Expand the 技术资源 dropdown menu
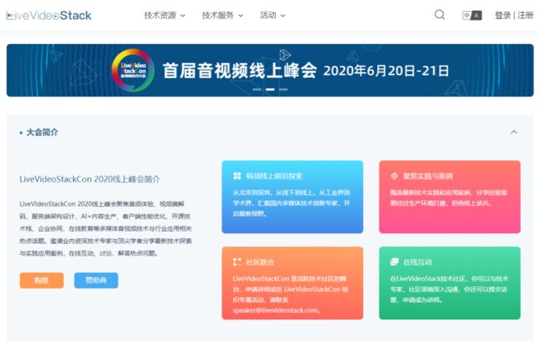Screen dimensions: 539x346 (164, 16)
